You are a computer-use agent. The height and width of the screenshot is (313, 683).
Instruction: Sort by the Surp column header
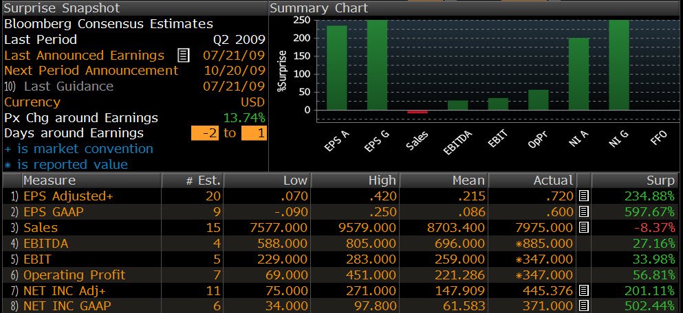pos(635,181)
